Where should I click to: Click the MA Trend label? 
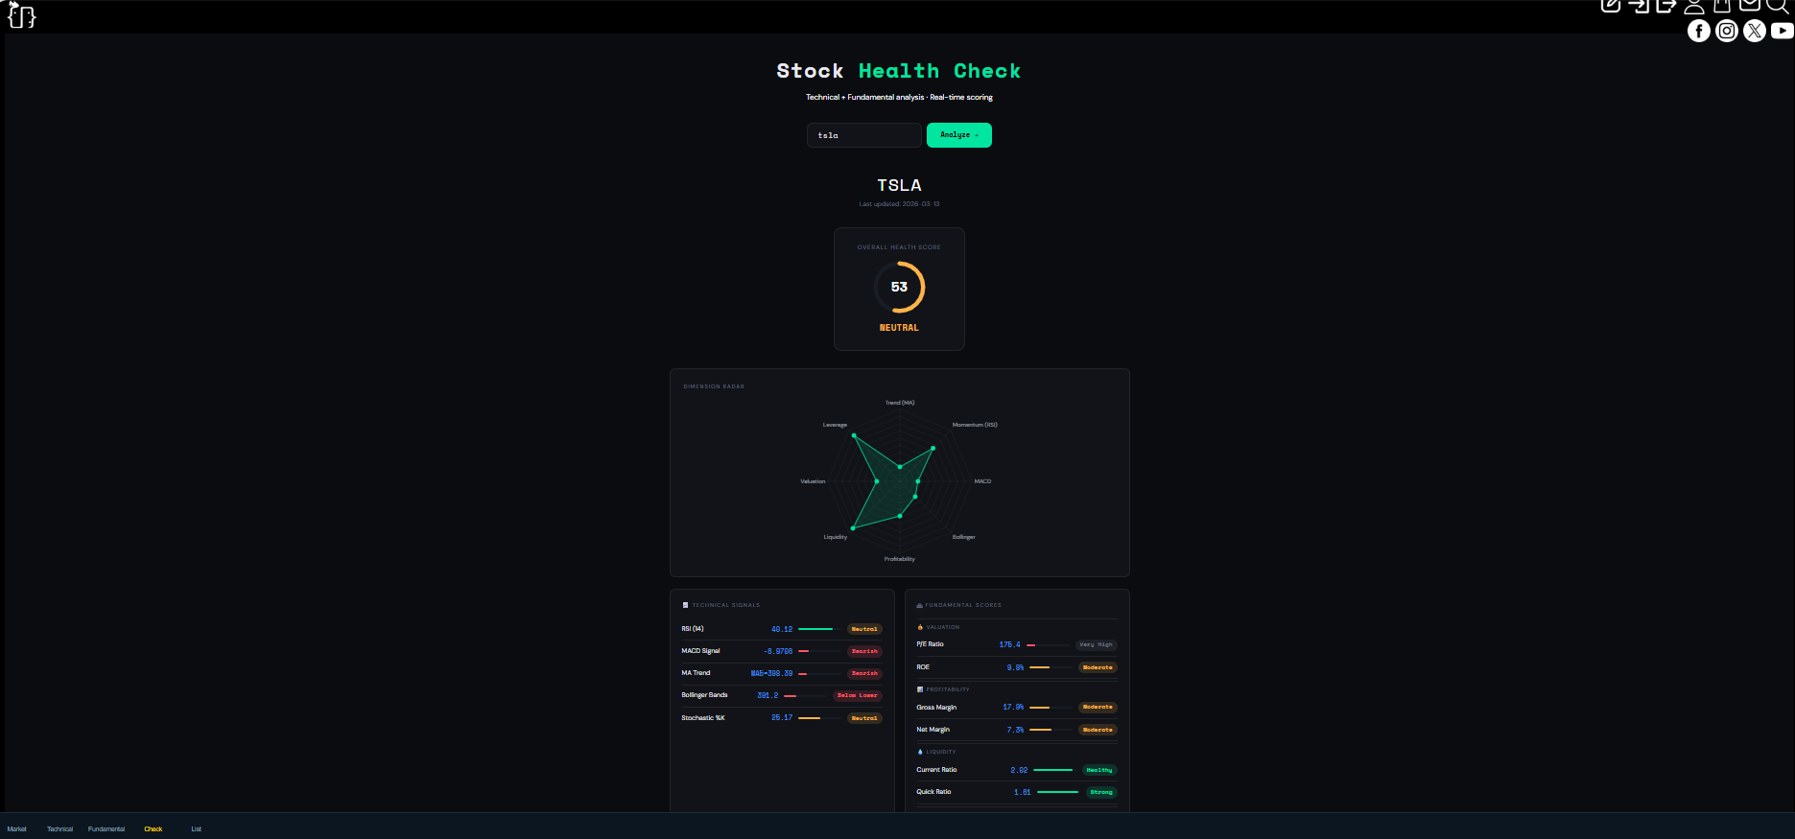click(x=696, y=673)
